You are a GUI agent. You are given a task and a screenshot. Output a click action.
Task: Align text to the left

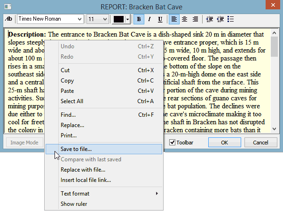pos(174,19)
